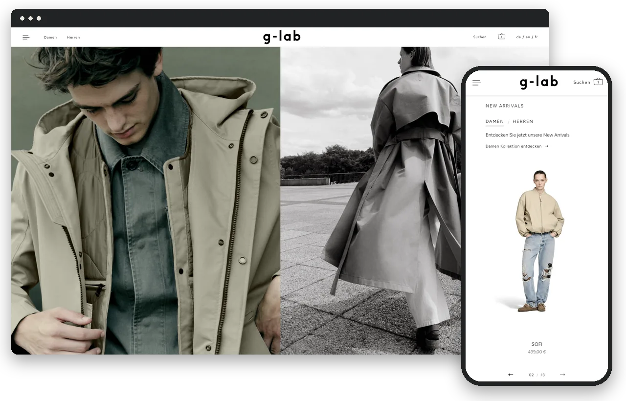The image size is (626, 401).
Task: Tap the g-lab logo on the phone
Action: coord(538,82)
